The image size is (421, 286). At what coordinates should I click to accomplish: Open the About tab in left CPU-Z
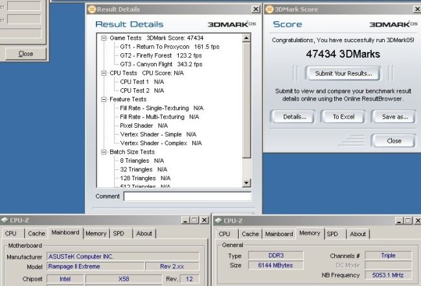[144, 233]
